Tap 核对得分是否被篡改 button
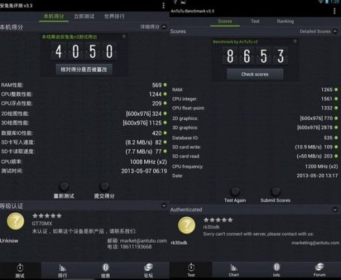This screenshot has height=280, width=341. point(84,70)
